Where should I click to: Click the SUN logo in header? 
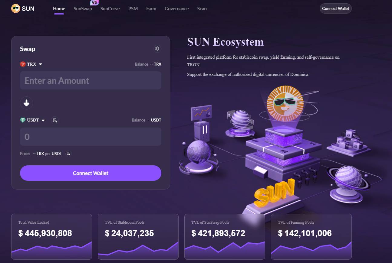[x=23, y=8]
